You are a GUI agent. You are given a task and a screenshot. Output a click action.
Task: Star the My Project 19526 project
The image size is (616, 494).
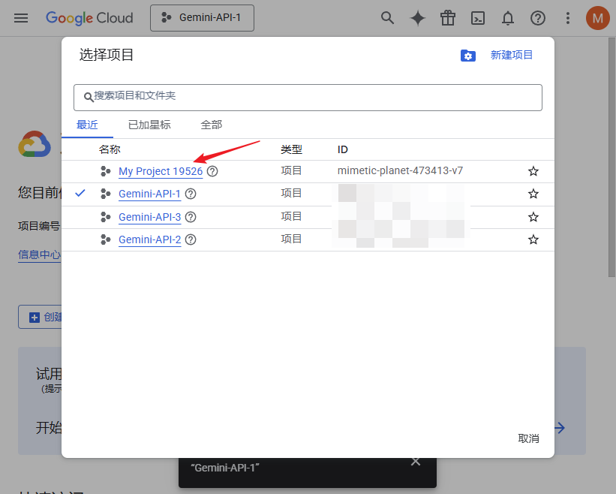click(x=533, y=171)
